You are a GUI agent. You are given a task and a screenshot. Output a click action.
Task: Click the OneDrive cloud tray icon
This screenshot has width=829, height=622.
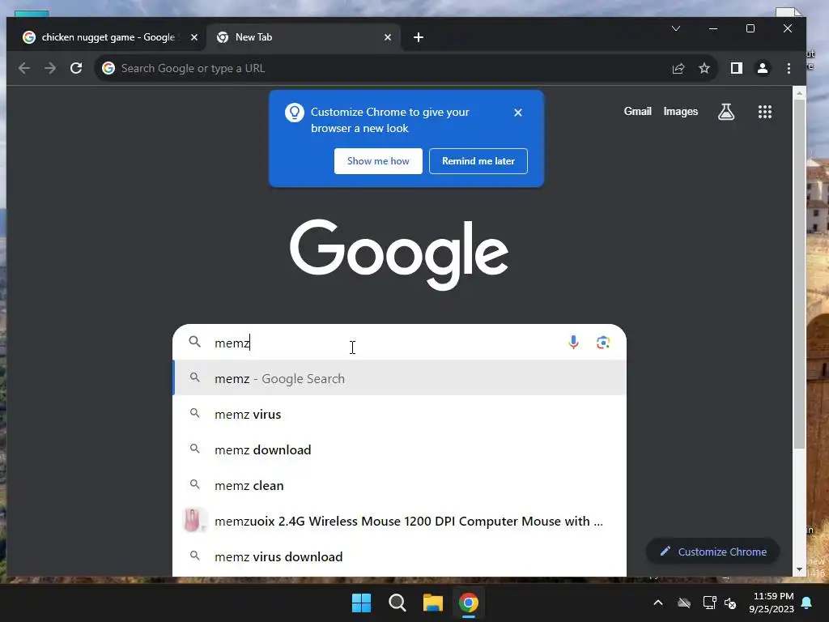(x=684, y=603)
